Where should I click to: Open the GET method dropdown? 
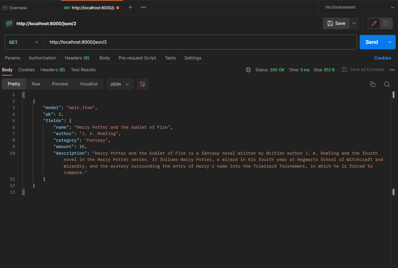24,42
